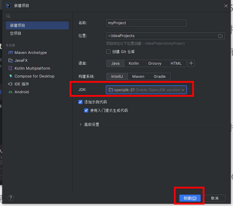Open the JDK openjdk-21 dropdown
Viewport: 233px width, 206px height.
[146, 90]
